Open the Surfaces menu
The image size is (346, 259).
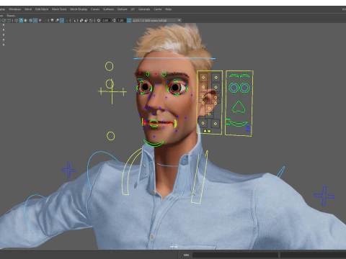(x=108, y=9)
